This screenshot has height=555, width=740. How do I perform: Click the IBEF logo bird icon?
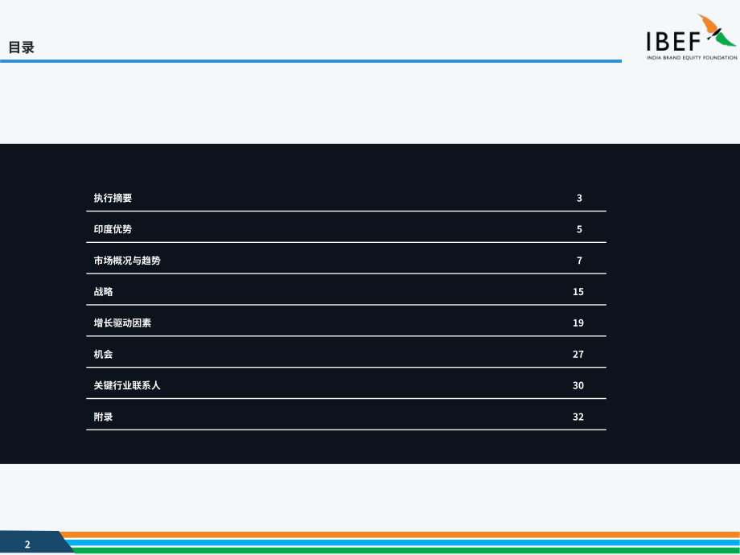click(x=717, y=31)
